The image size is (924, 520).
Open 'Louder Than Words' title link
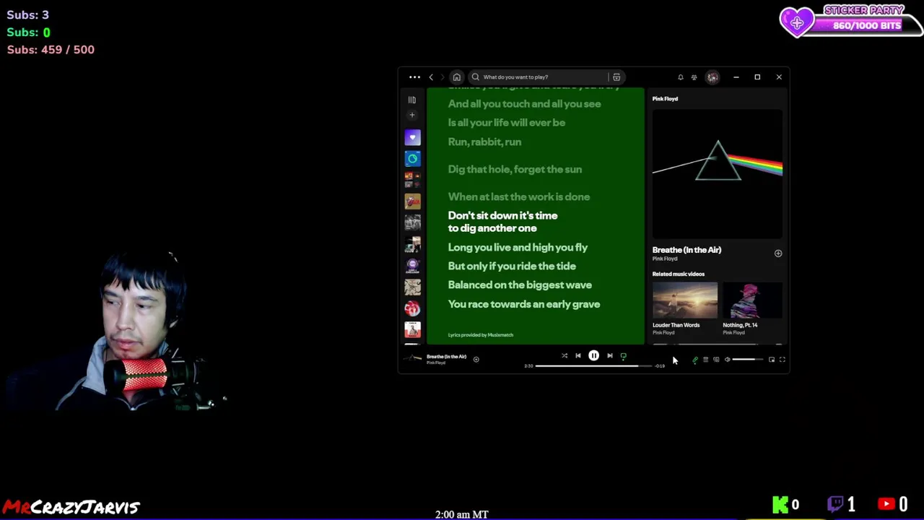(x=676, y=325)
